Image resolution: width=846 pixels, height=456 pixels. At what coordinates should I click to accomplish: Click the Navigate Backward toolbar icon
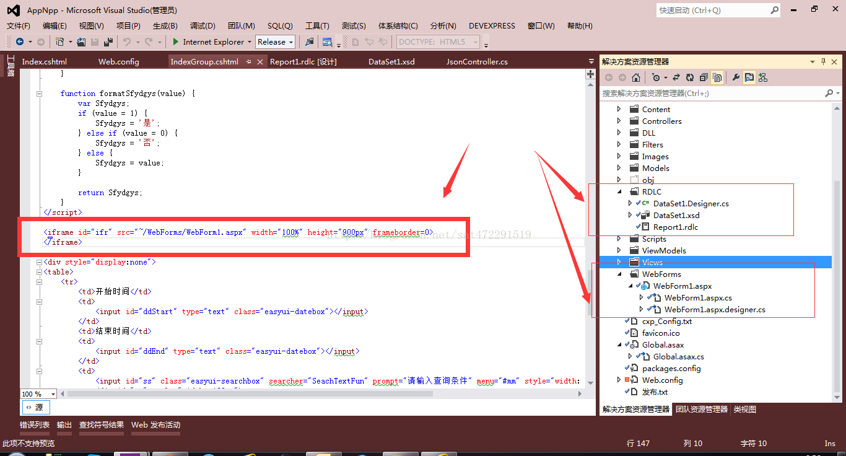(x=20, y=42)
